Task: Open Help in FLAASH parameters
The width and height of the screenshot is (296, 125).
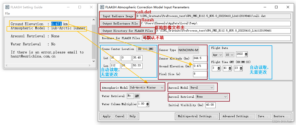Action: (133, 116)
